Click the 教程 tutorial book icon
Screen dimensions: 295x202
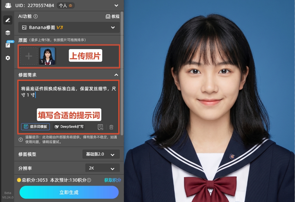(x=109, y=17)
